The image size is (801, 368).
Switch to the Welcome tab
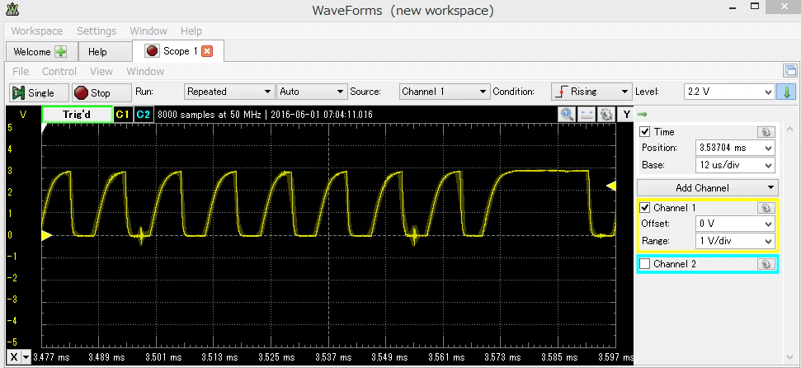click(x=41, y=52)
